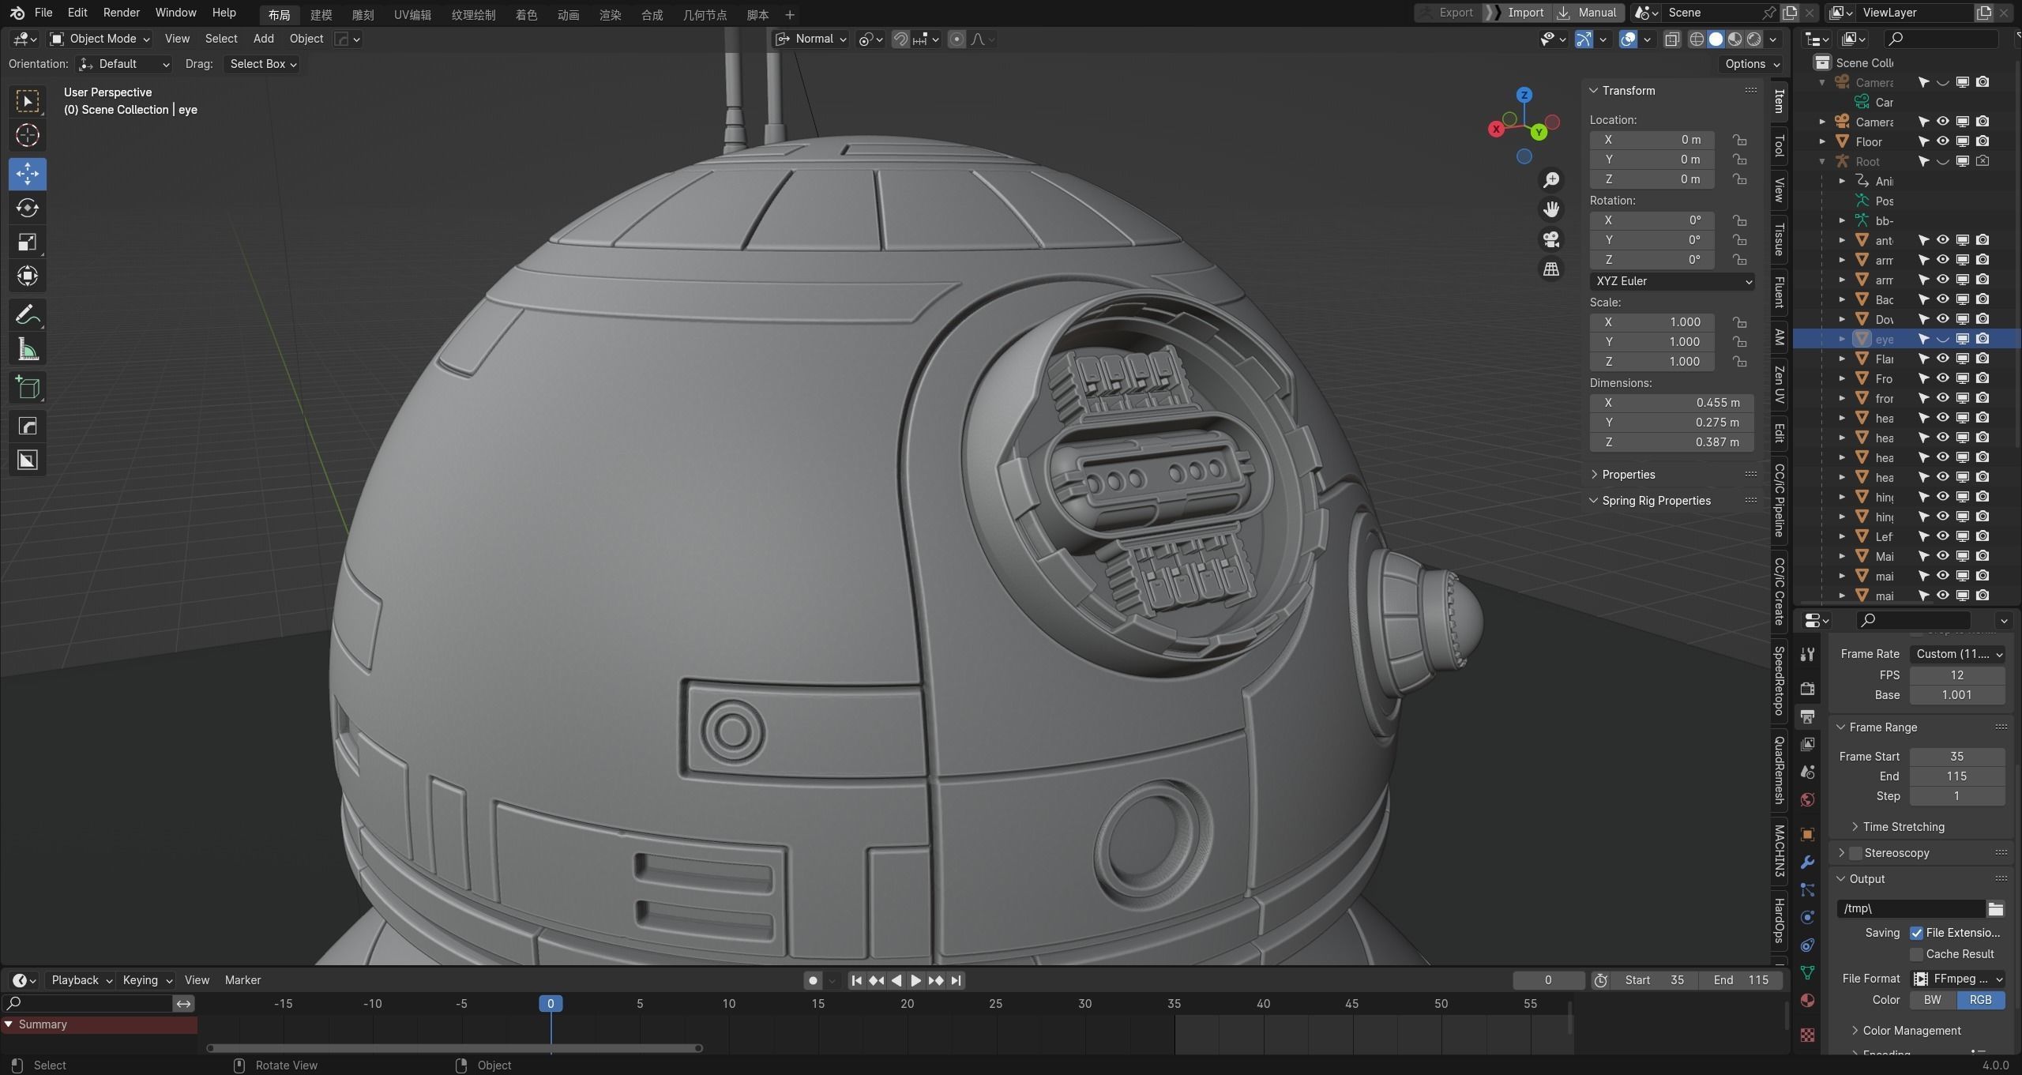The image size is (2022, 1075).
Task: Click the Scale X value field
Action: 1652,322
